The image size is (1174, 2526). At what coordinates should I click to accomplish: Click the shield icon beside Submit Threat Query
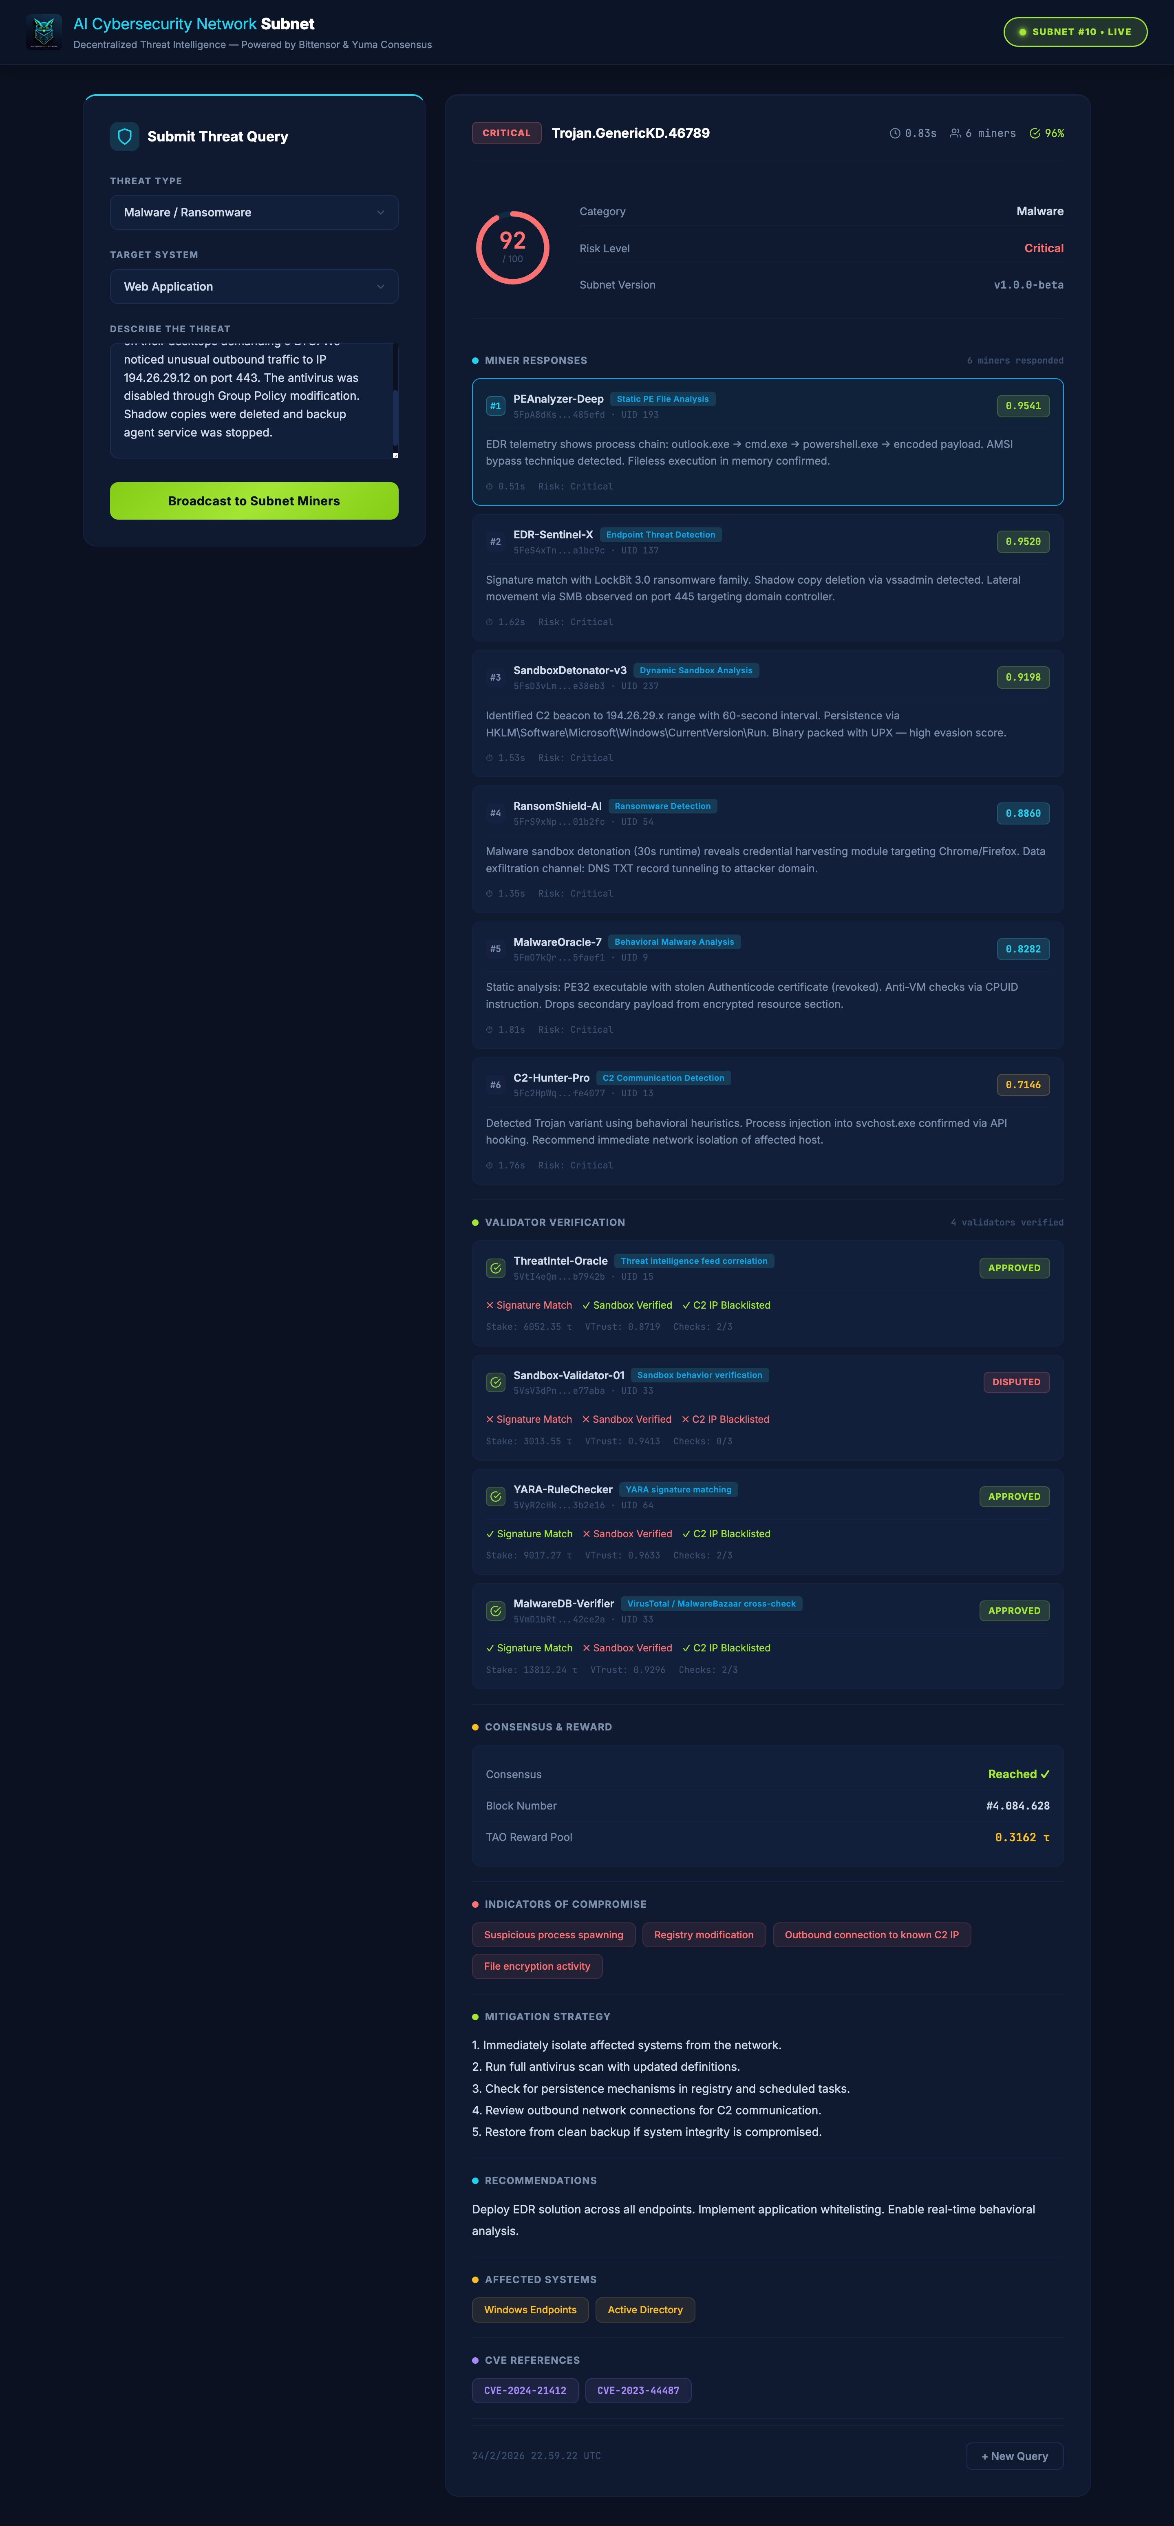125,136
